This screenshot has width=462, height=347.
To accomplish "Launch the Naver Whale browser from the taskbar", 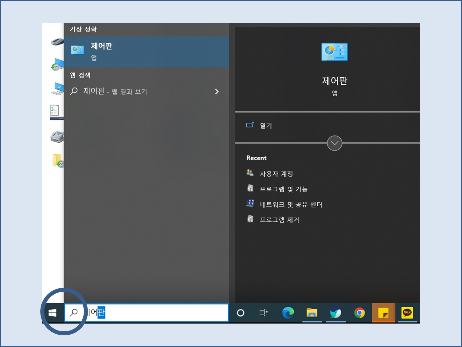I will [x=335, y=313].
